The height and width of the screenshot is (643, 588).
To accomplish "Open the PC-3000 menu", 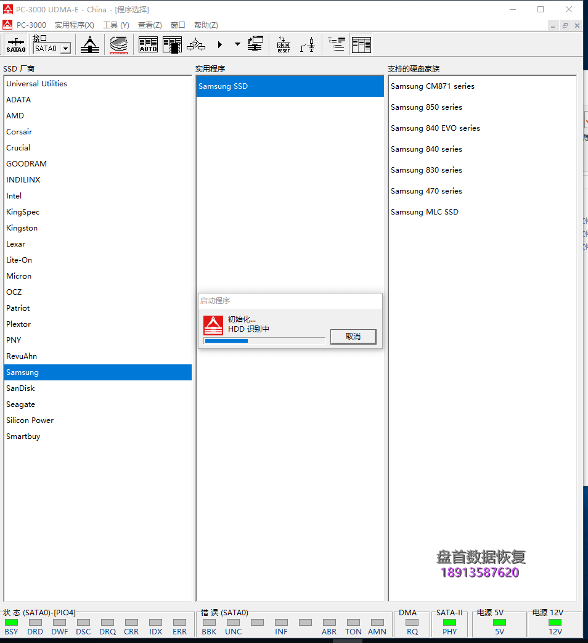I will (x=31, y=25).
